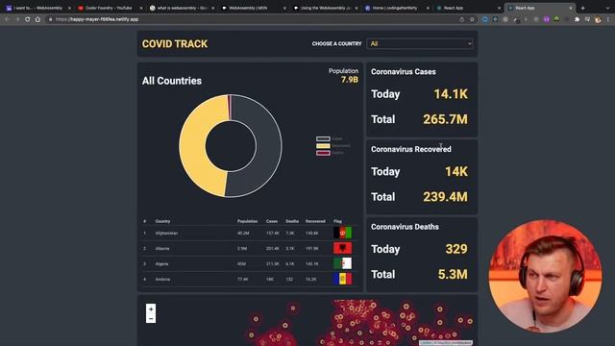Bookmark this page with the star icon
The width and height of the screenshot is (615, 346).
472,19
